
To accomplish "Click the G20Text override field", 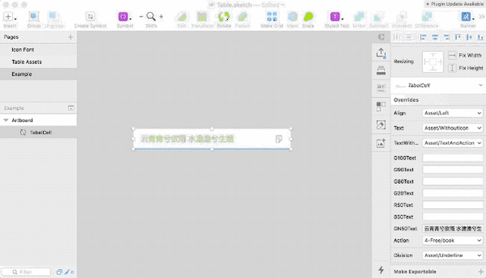I will 453,193.
